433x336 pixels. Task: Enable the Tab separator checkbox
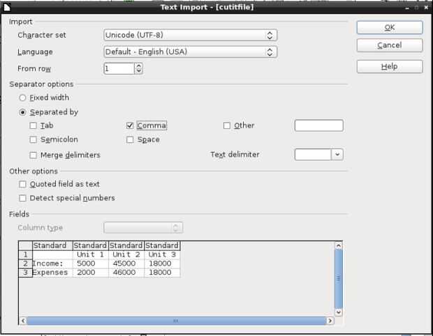click(x=33, y=125)
